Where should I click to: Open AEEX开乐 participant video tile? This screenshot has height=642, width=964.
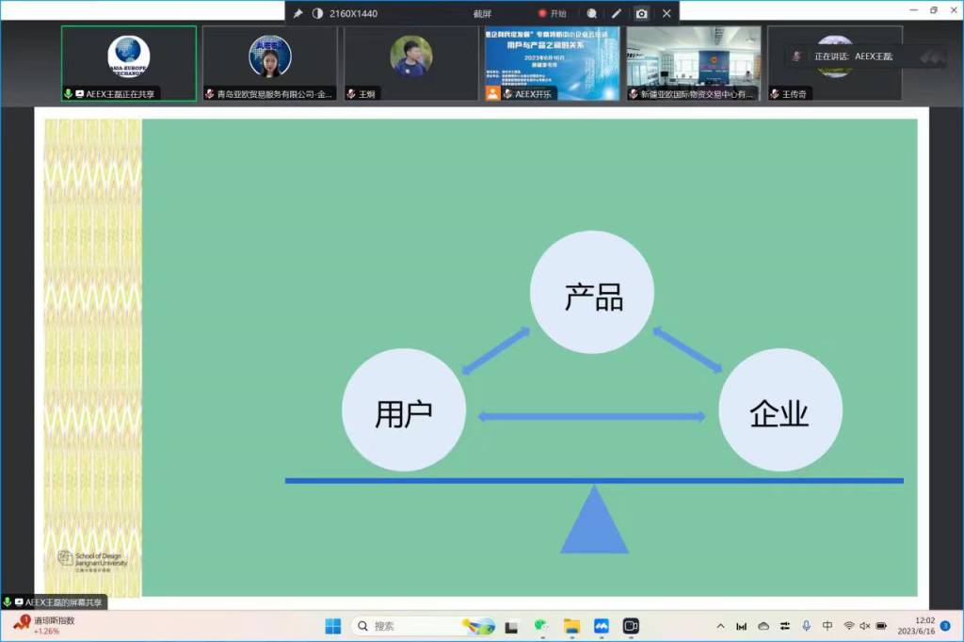(552, 62)
